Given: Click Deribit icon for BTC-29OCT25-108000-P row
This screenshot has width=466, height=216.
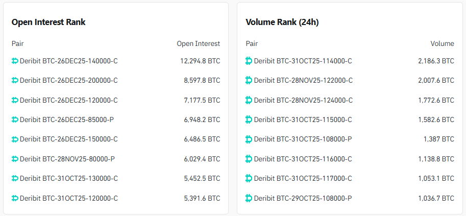Looking at the screenshot, I should 249,198.
